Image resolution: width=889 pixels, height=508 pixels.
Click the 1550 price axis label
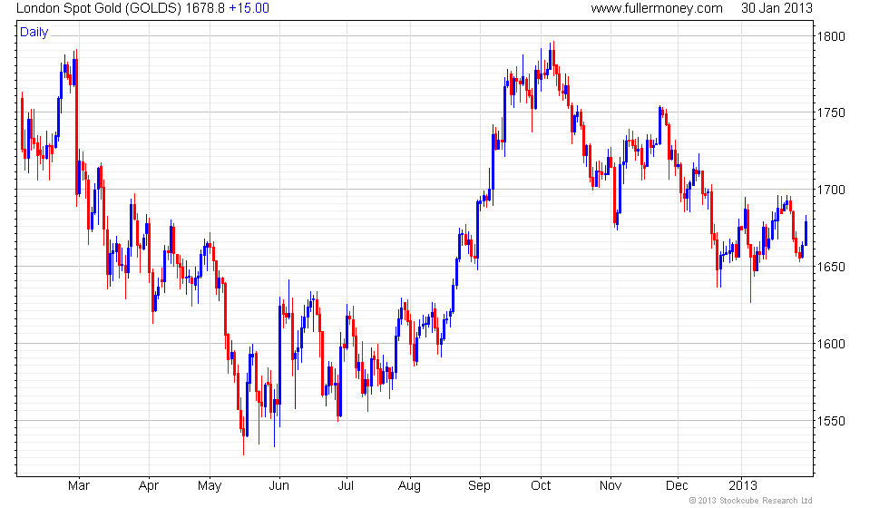click(x=831, y=421)
